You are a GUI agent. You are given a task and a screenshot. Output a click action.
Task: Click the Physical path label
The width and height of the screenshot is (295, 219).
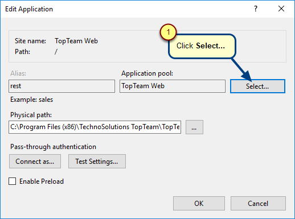pos(31,115)
